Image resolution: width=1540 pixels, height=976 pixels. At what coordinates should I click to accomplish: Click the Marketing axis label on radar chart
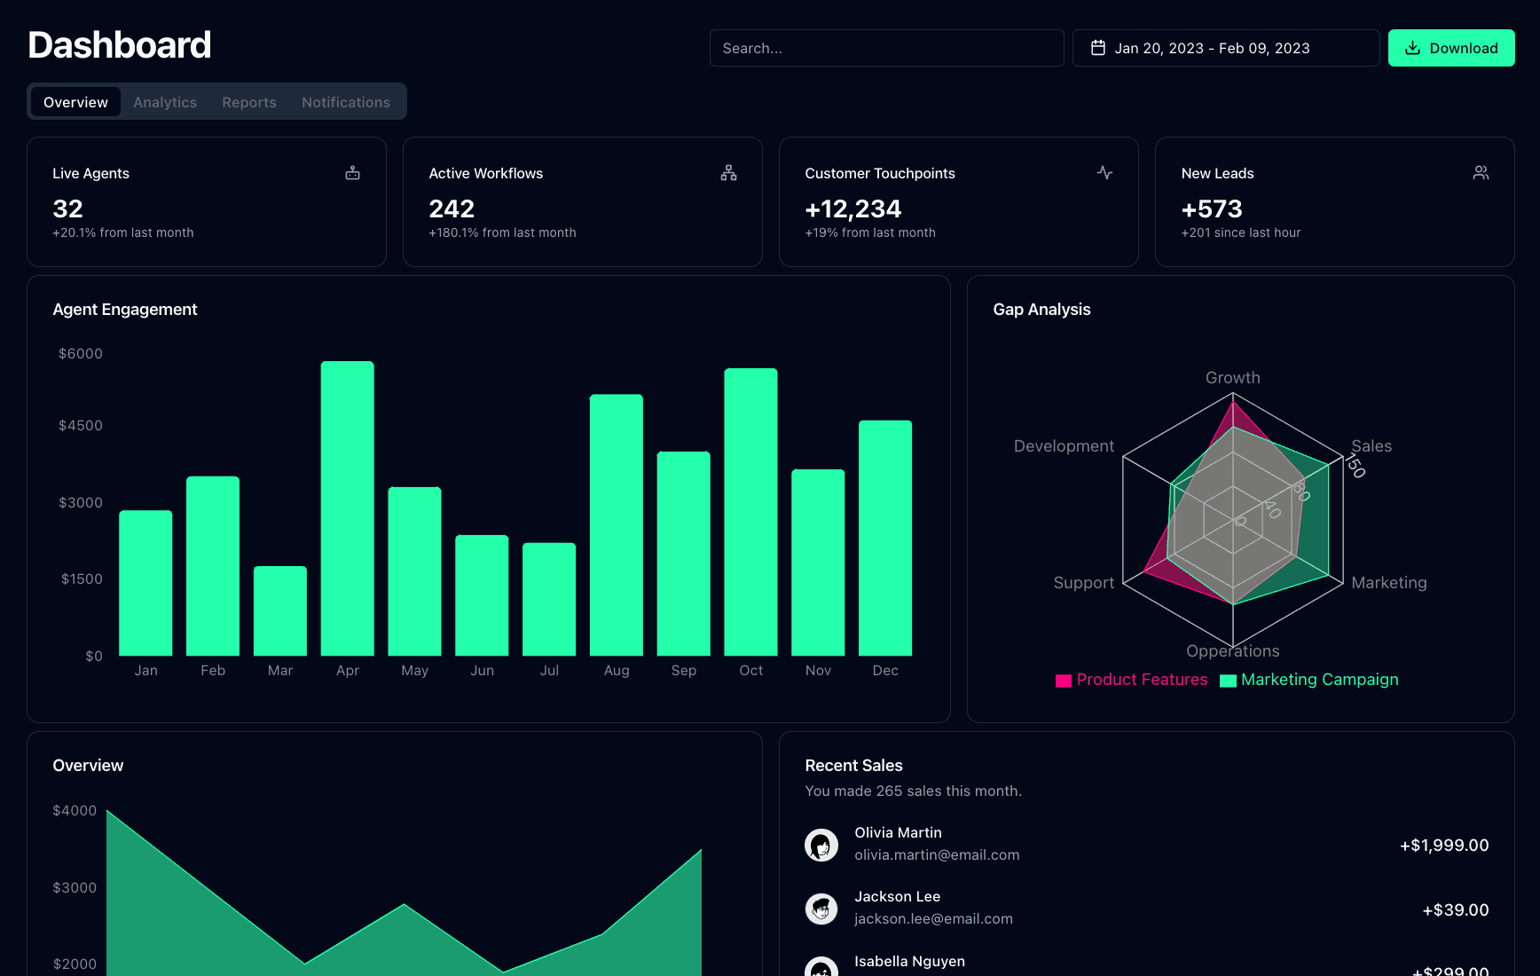tap(1389, 583)
